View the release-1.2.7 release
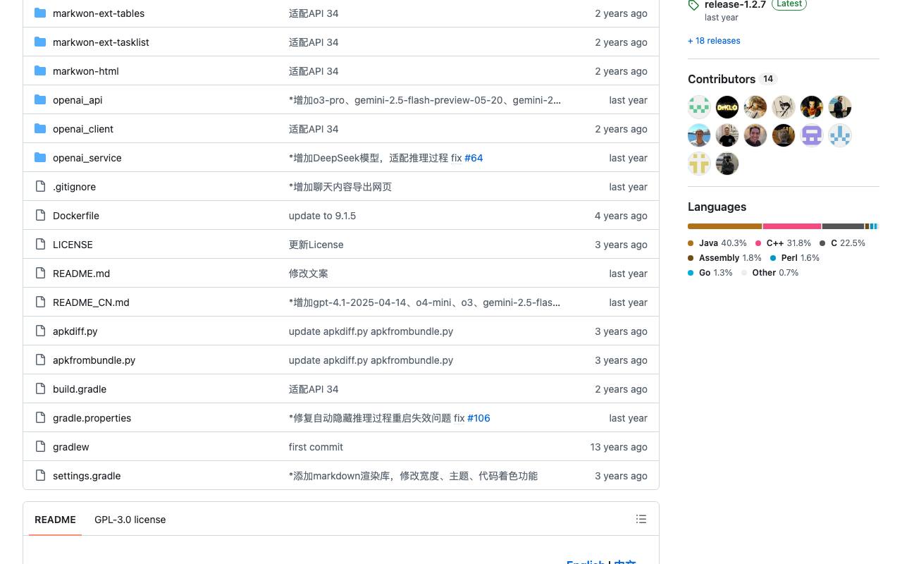The width and height of the screenshot is (902, 564). (x=735, y=5)
